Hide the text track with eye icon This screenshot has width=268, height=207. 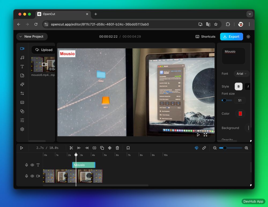tap(32, 165)
